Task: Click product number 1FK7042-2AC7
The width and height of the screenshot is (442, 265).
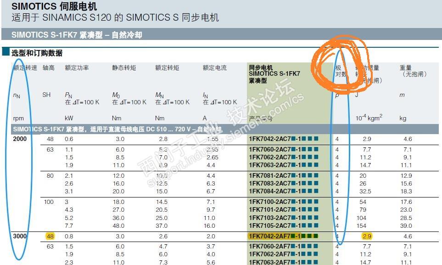Action: 283,139
